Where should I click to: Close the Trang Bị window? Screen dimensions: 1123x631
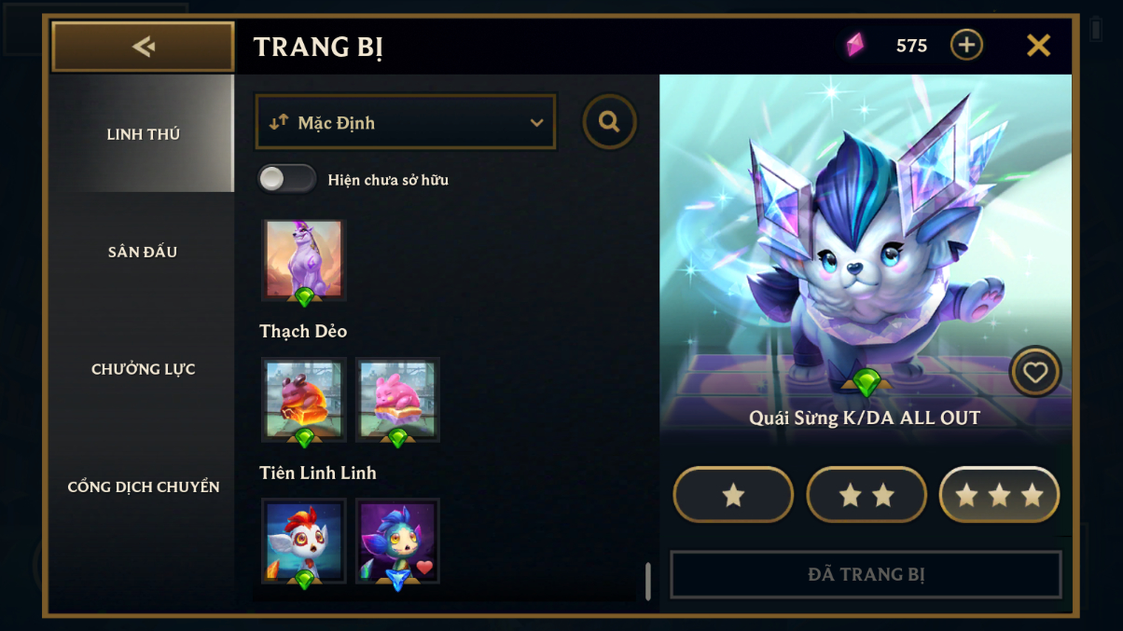tap(1038, 45)
